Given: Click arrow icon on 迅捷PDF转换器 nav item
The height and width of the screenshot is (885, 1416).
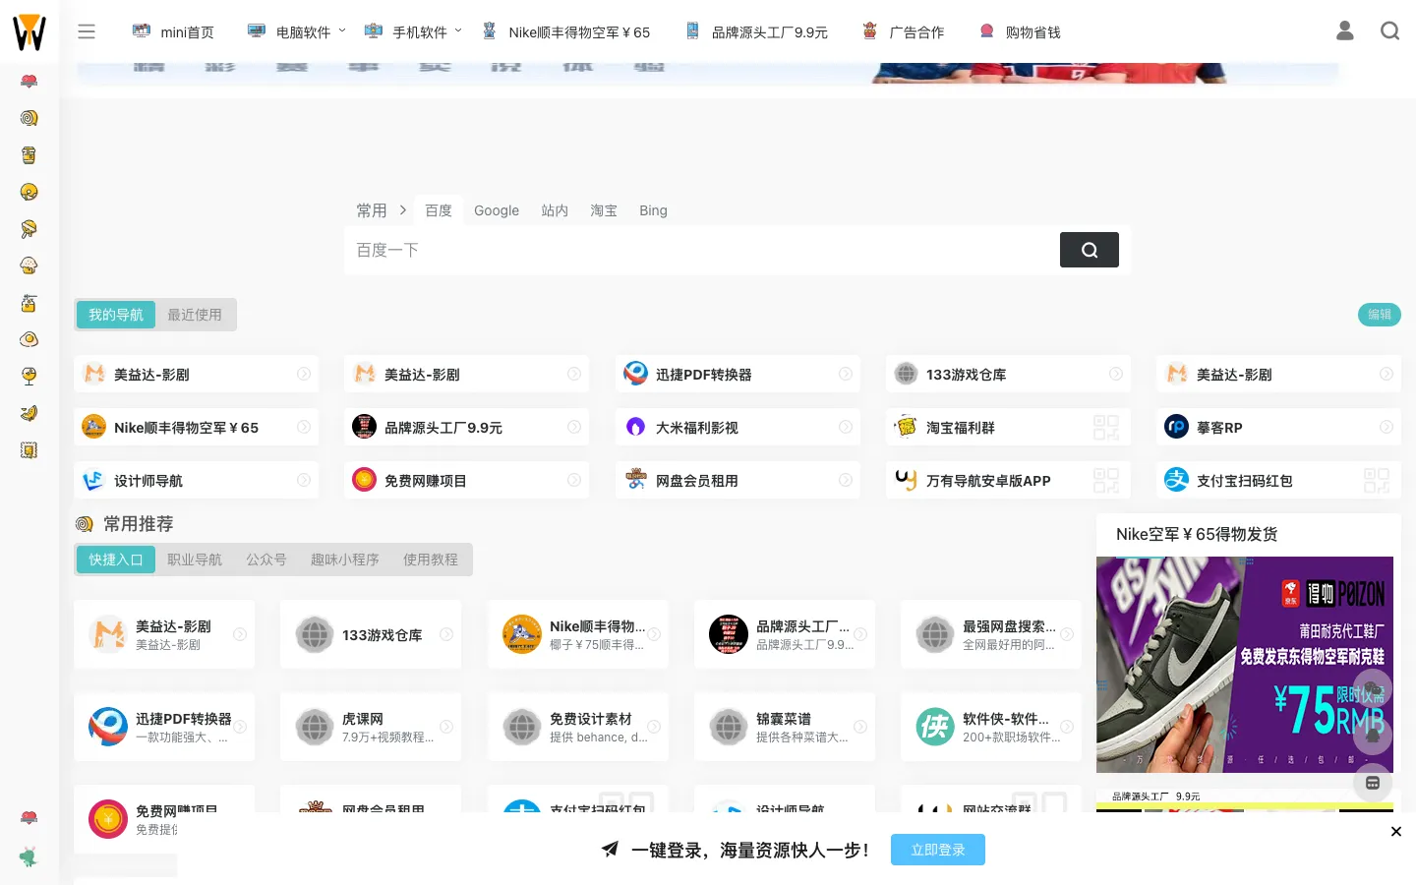Looking at the screenshot, I should [x=846, y=374].
